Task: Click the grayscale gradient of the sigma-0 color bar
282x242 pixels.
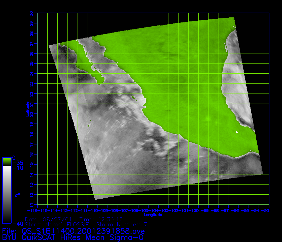Action: 7,194
